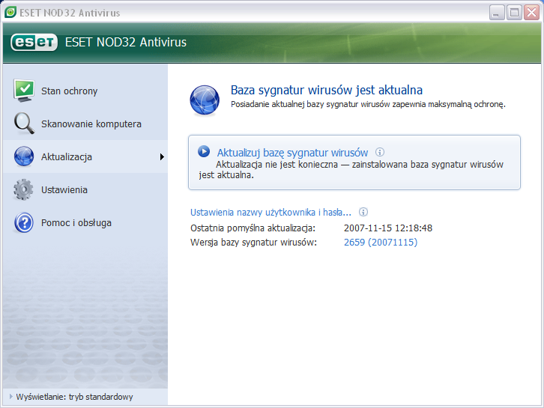Click the ESET title bar application icon
This screenshot has width=544, height=408.
coord(10,13)
